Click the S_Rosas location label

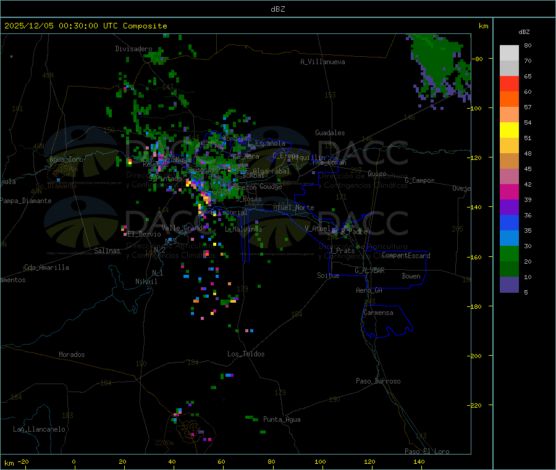(x=248, y=199)
